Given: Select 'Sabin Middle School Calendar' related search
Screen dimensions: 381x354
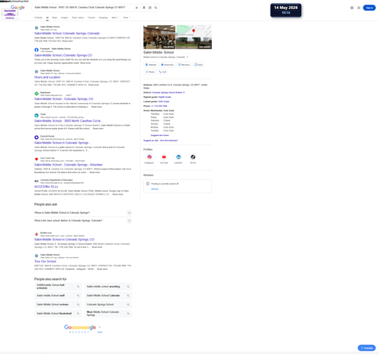Looking at the screenshot, I should pyautogui.click(x=108, y=295).
